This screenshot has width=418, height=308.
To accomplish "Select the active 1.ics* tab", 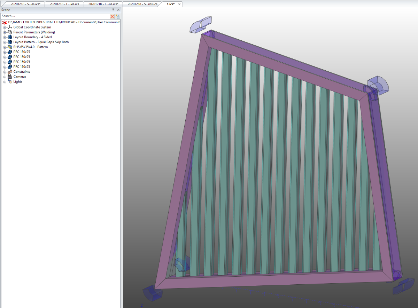I will point(171,4).
